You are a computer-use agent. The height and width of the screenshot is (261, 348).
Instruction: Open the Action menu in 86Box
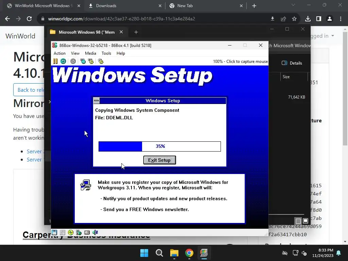tap(59, 53)
